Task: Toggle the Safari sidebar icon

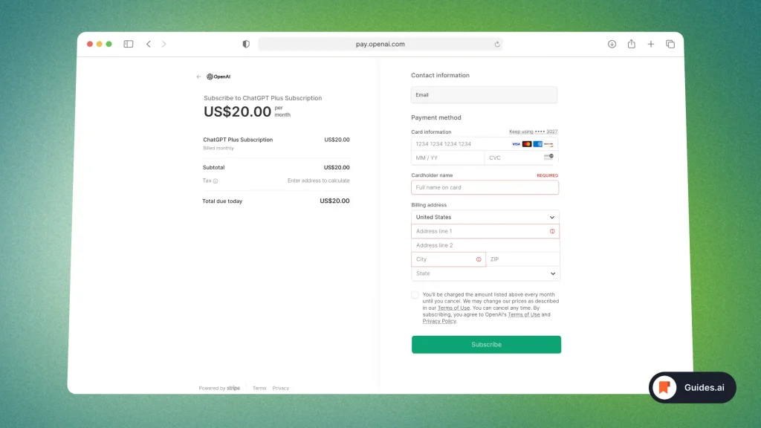Action: pyautogui.click(x=128, y=44)
